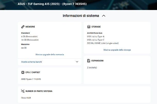Click the Mostra schema banchi label
This screenshot has height=104, width=157.
(31, 62)
